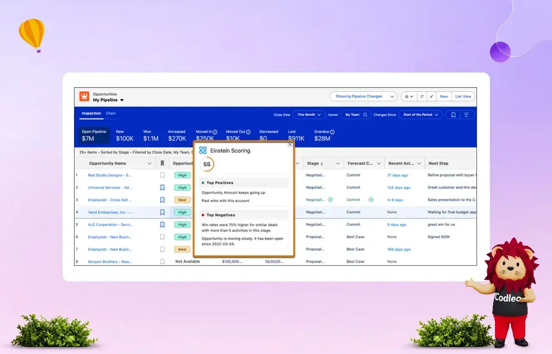Viewport: 552px width, 354px height.
Task: Click the pencil edit icon
Action: point(431,96)
